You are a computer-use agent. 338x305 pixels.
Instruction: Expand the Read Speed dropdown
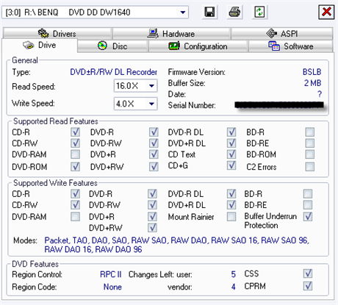pyautogui.click(x=151, y=86)
